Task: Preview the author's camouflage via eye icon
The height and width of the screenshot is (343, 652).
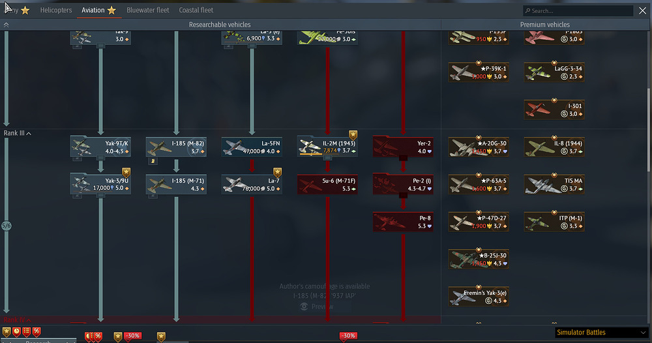Action: tap(304, 306)
